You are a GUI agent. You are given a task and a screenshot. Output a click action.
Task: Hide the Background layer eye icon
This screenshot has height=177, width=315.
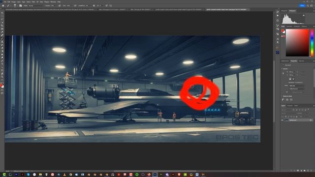click(282, 120)
